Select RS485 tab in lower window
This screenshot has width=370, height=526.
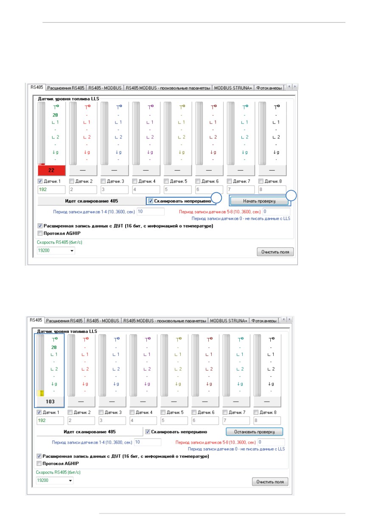35,320
